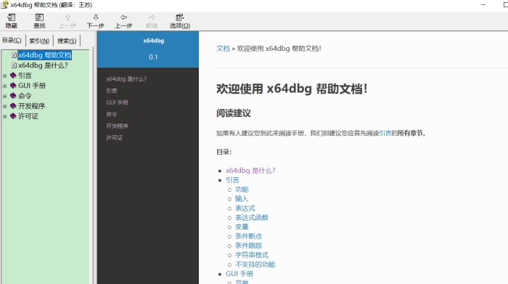Image resolution: width=508 pixels, height=284 pixels.
Task: Expand the 引言 tree node
Action: pyautogui.click(x=5, y=76)
